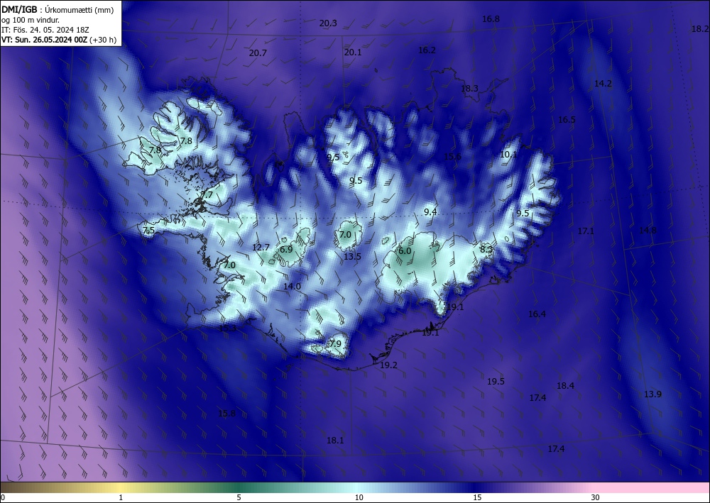Click the map value 19.2

click(388, 365)
